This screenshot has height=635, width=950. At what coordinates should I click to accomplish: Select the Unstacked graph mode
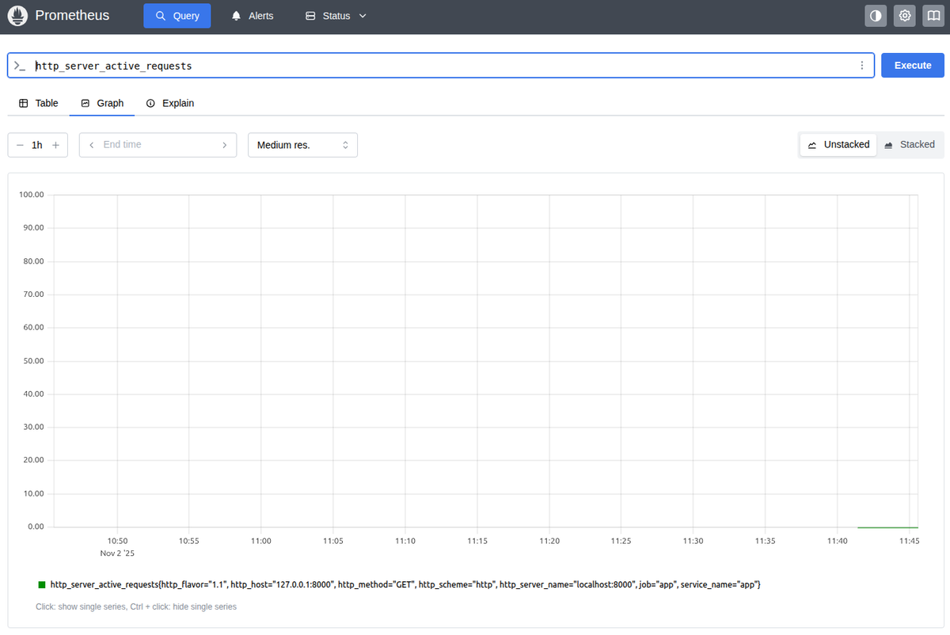[x=838, y=145]
